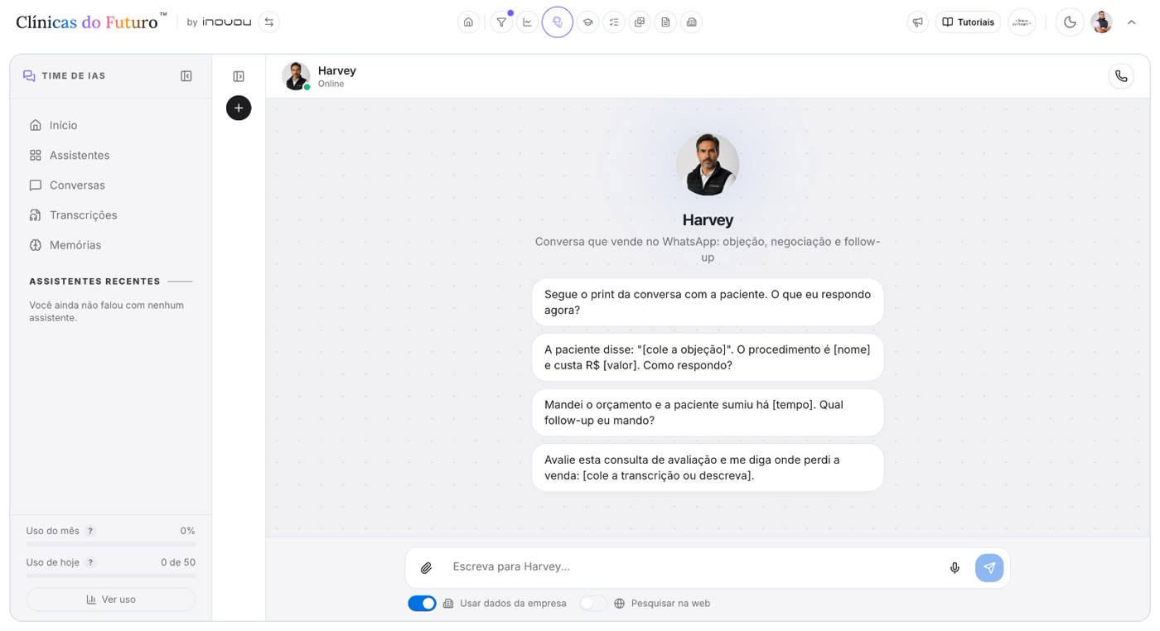Open Transcrições in the sidebar
Screen dimensions: 1160x631
(111, 214)
